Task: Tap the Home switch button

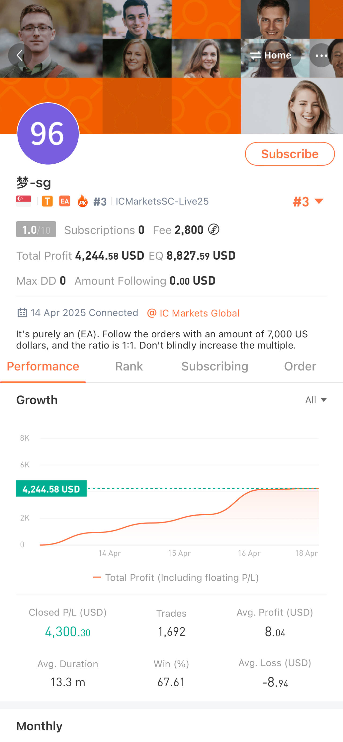Action: (271, 55)
